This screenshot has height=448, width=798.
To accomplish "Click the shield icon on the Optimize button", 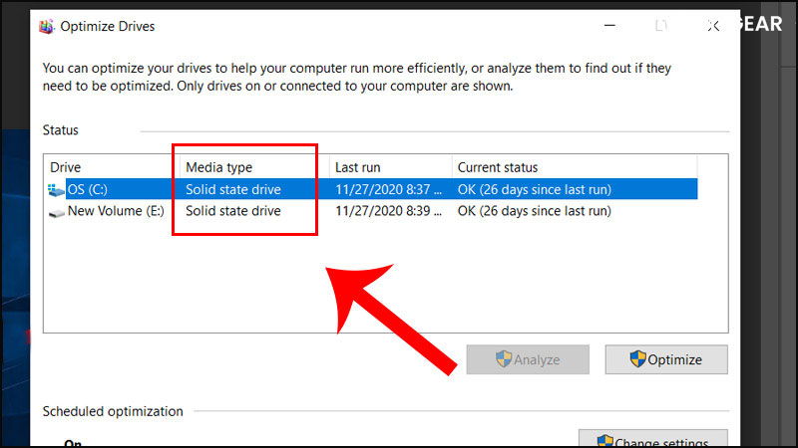I will pos(638,359).
